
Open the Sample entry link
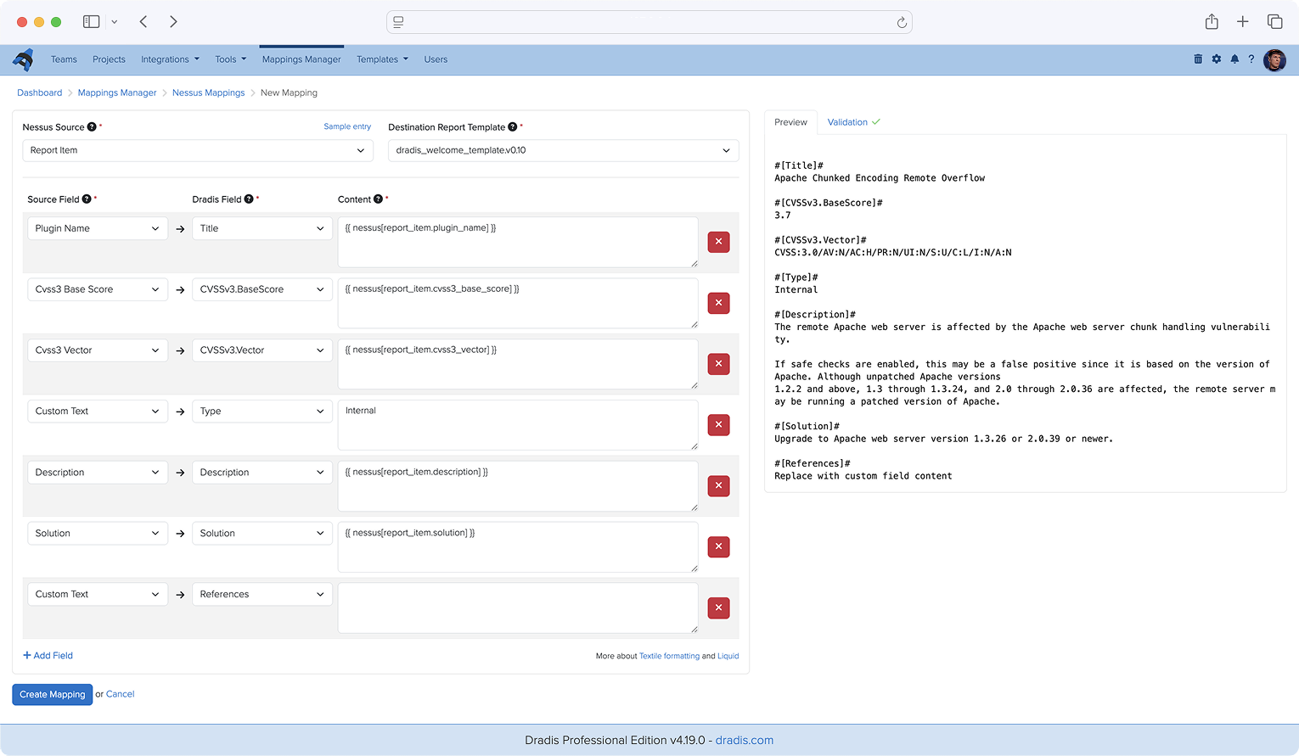click(x=347, y=126)
